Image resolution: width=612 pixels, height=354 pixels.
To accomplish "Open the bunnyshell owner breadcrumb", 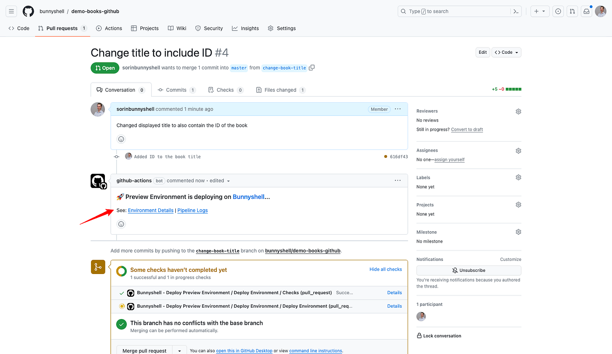I will (x=52, y=11).
